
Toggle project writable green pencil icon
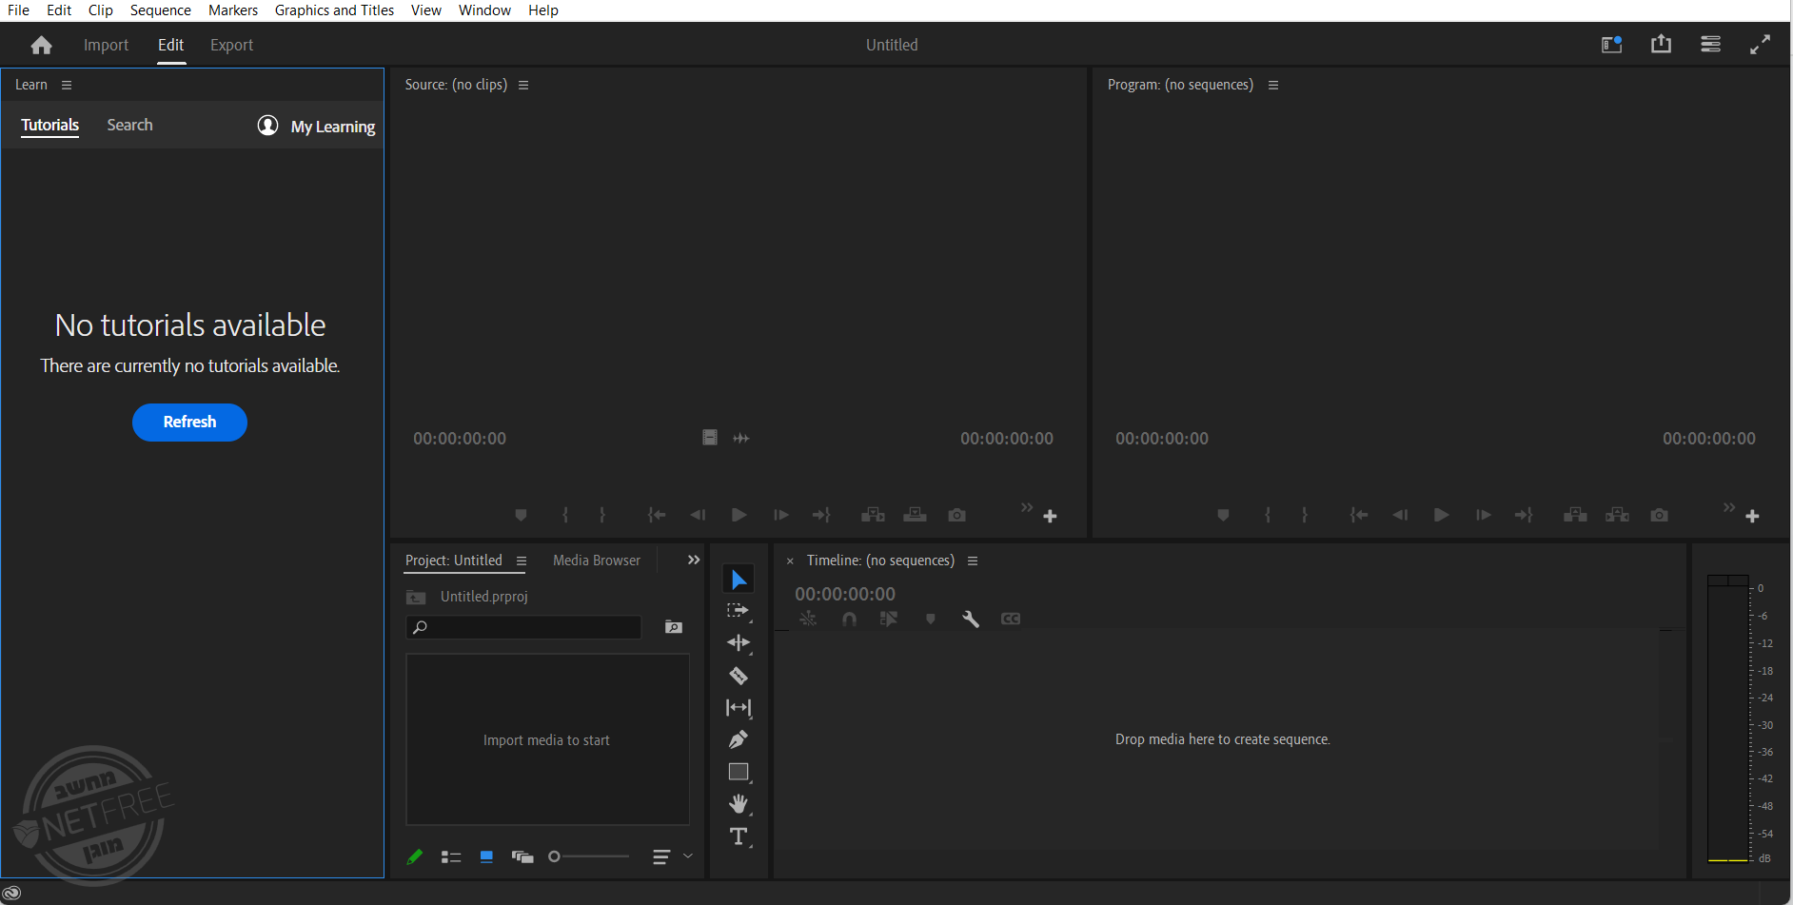coord(415,857)
